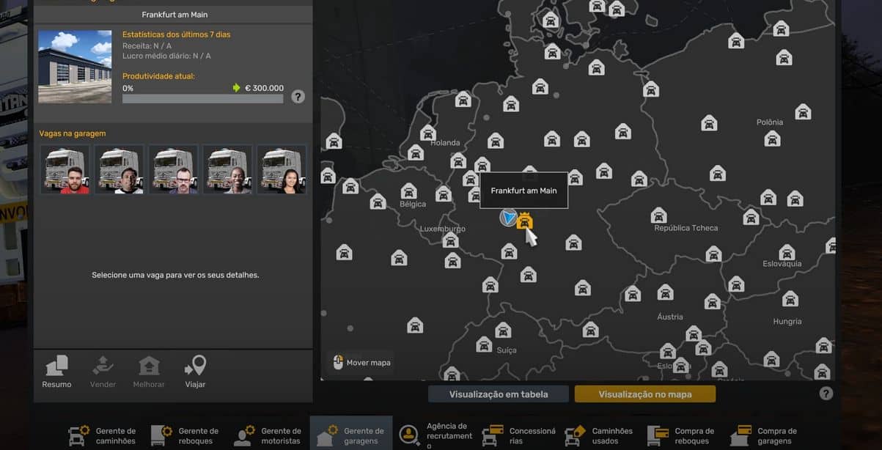Select the highlighted Frankfurt am Main garage marker
The width and height of the screenshot is (882, 450).
click(524, 221)
